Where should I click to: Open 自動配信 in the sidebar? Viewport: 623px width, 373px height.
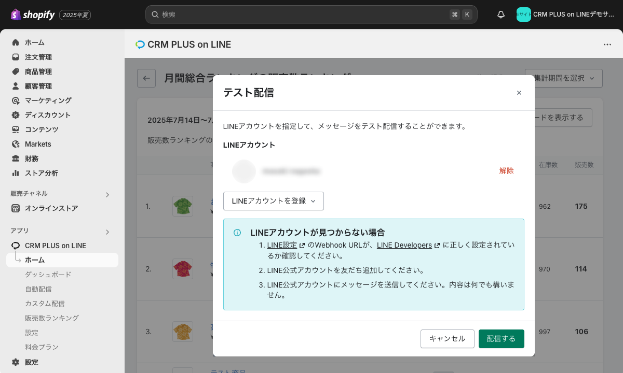point(38,289)
